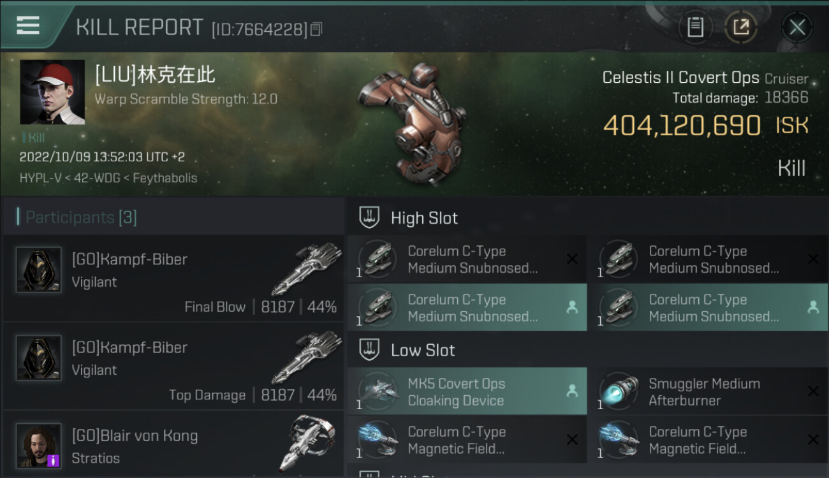Click the High Slot shield icon

point(369,217)
